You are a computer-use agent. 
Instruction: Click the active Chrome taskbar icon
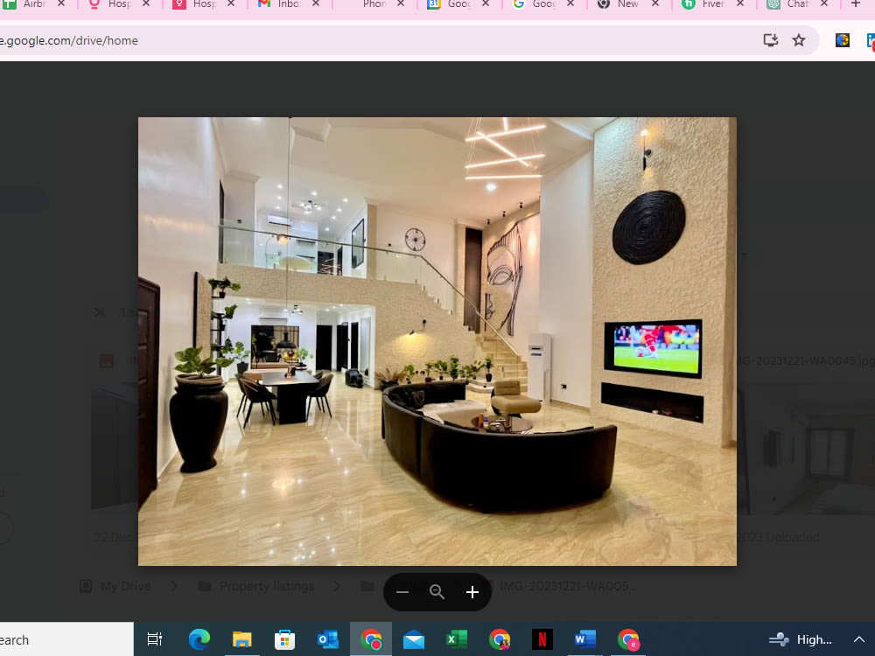(371, 639)
